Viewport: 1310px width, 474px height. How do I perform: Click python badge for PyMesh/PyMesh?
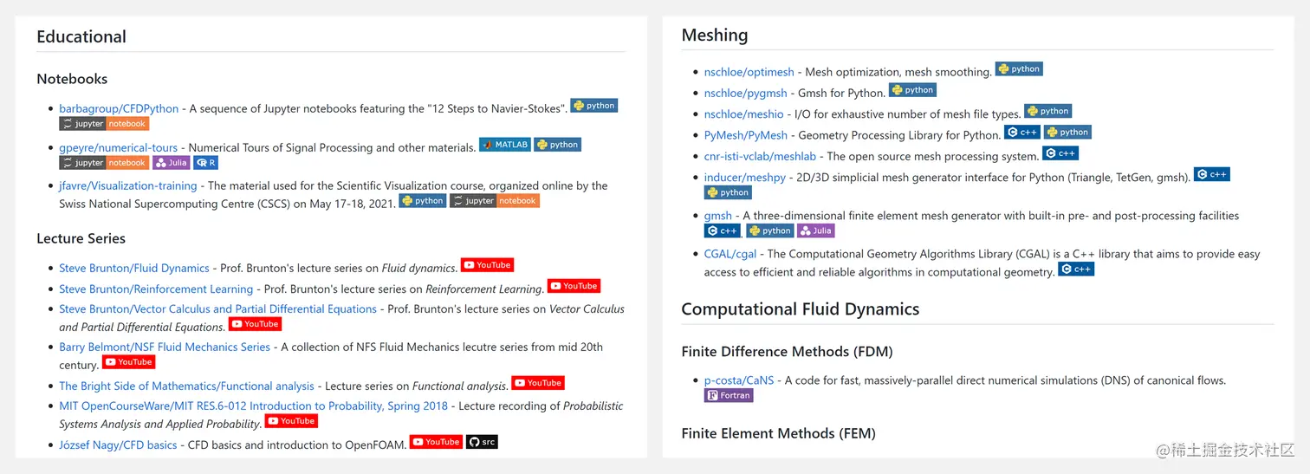[x=1067, y=133]
